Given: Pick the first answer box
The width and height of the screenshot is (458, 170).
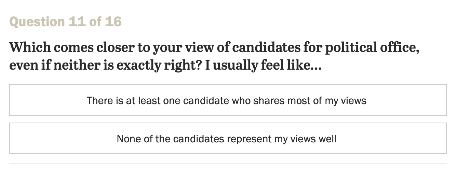Looking at the screenshot, I should tap(228, 100).
